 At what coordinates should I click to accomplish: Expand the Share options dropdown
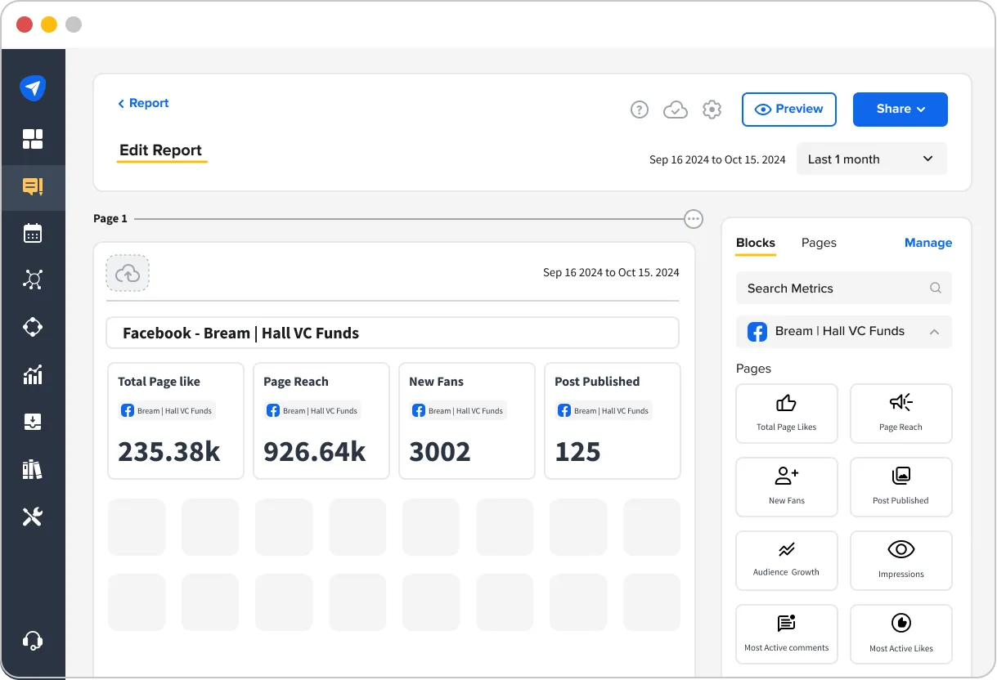[900, 109]
